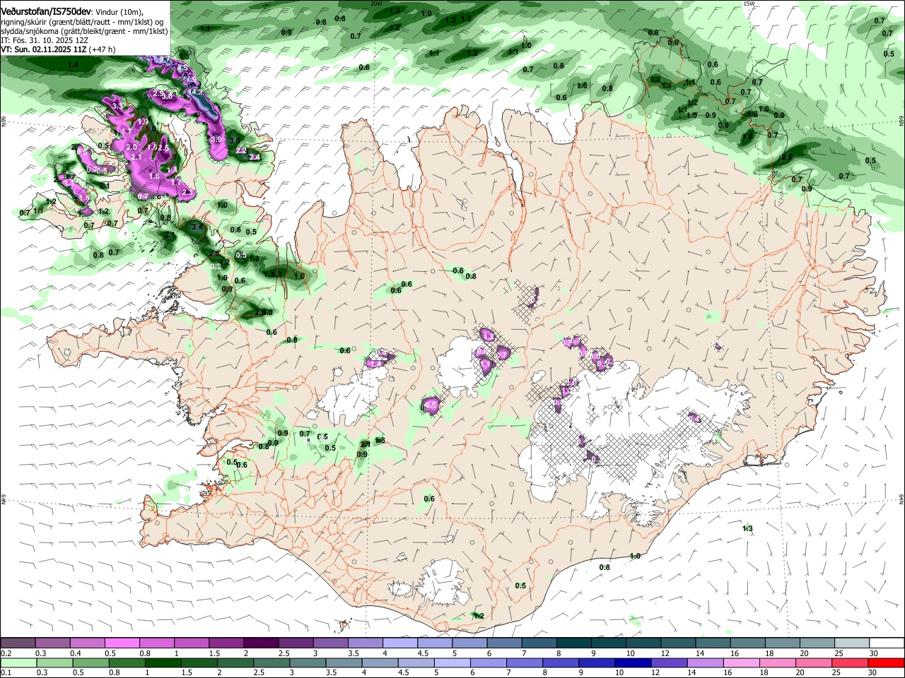Viewport: 905px width, 678px height.
Task: Click the '(+47 h)' forecast offset text
Action: click(x=103, y=50)
